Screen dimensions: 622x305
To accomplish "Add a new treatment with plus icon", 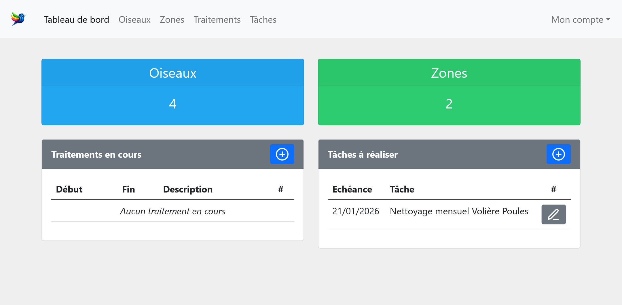I will [282, 154].
